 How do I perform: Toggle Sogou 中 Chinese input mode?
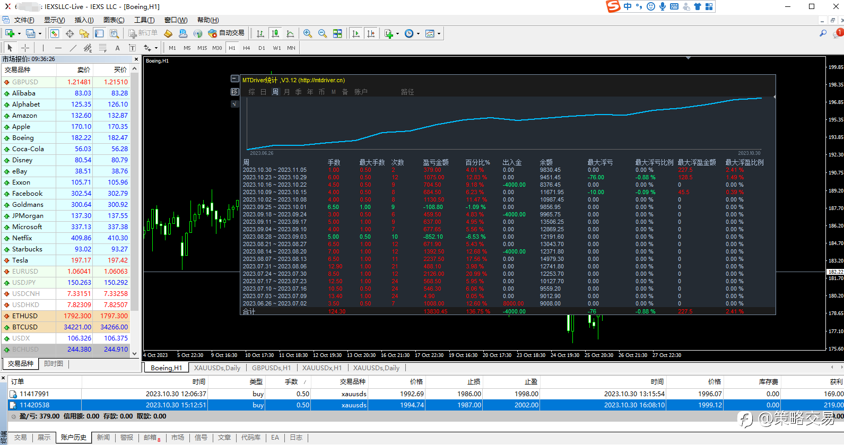pyautogui.click(x=628, y=6)
